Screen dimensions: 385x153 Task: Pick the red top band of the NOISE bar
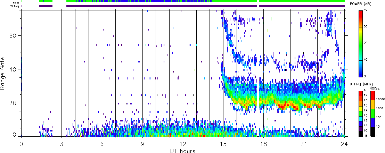click(372, 95)
